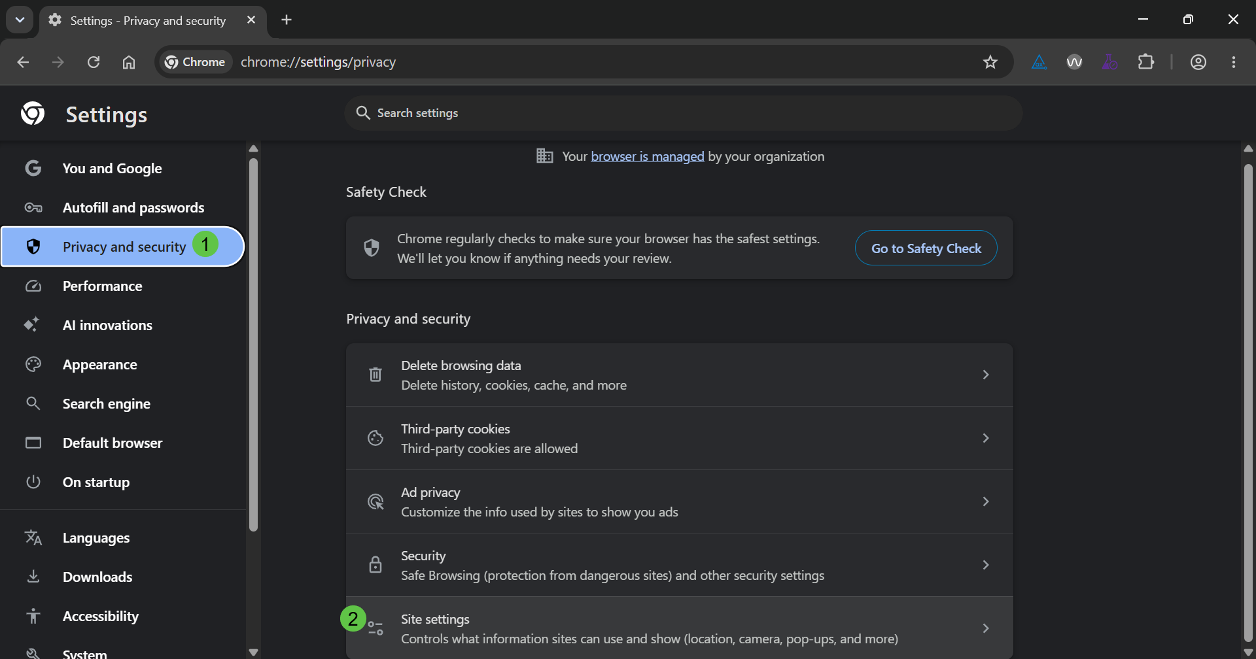This screenshot has height=659, width=1256.
Task: Click the sidebar scroll down arrow
Action: (254, 652)
